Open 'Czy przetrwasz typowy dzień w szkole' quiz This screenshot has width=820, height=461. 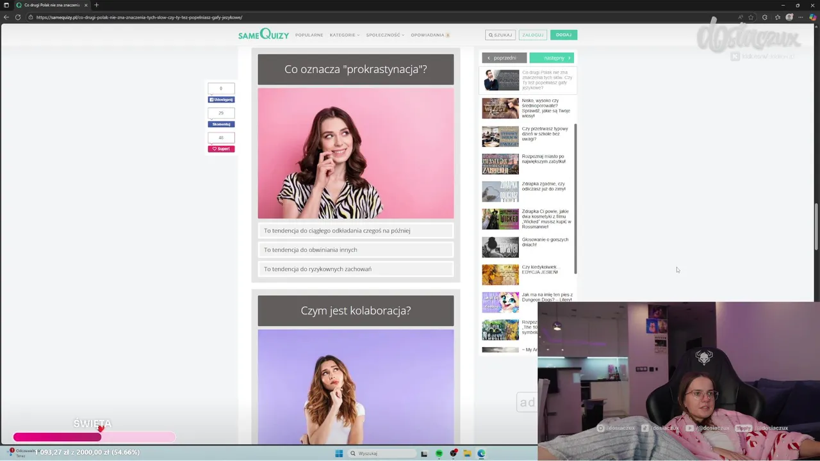pos(545,134)
